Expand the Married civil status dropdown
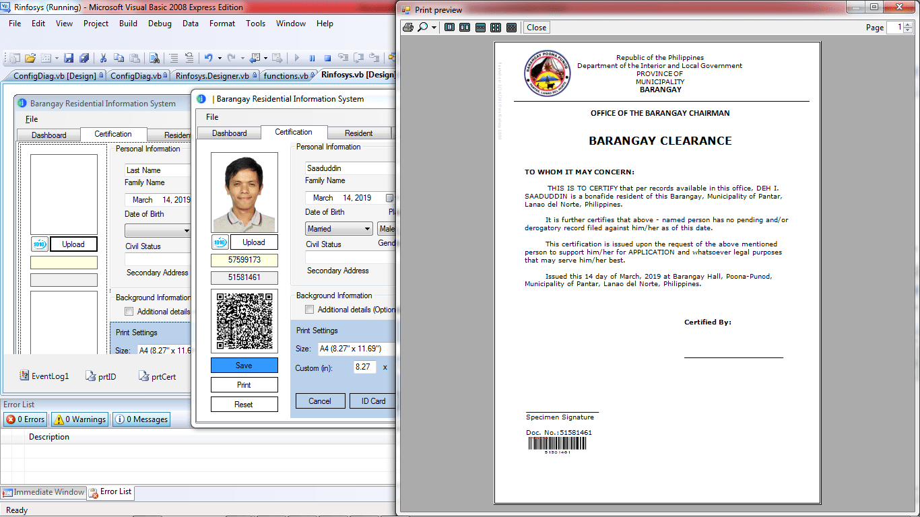Screen dimensions: 920x517 (367, 229)
